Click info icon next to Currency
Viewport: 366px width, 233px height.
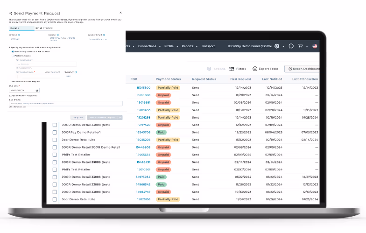[76, 72]
